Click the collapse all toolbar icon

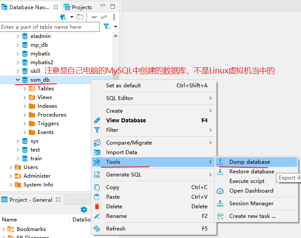click(94, 17)
